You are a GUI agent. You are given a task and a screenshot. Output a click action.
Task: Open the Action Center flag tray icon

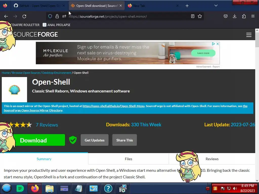click(x=223, y=188)
